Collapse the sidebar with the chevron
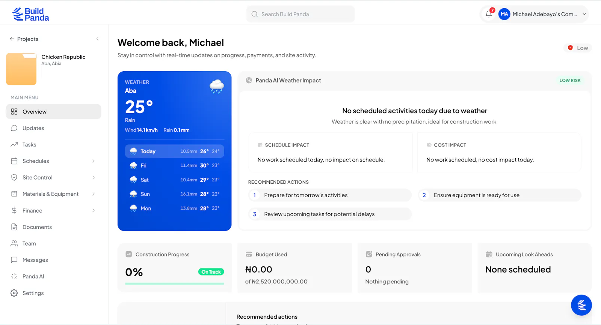 pos(97,39)
